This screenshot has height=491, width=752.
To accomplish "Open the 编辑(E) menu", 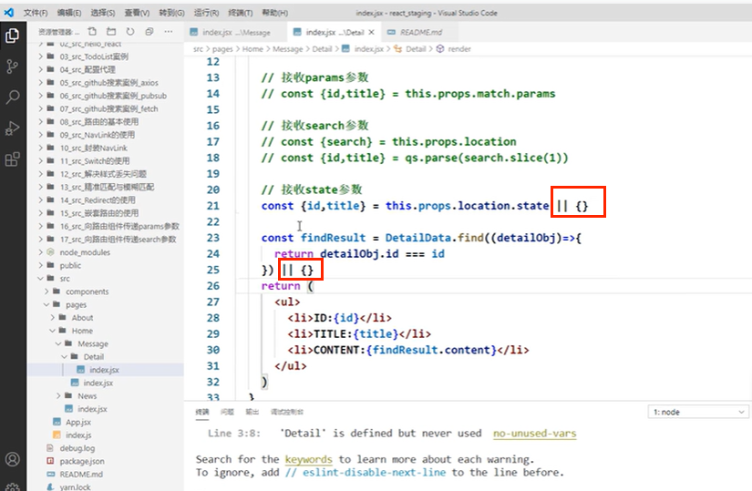I will pos(69,13).
